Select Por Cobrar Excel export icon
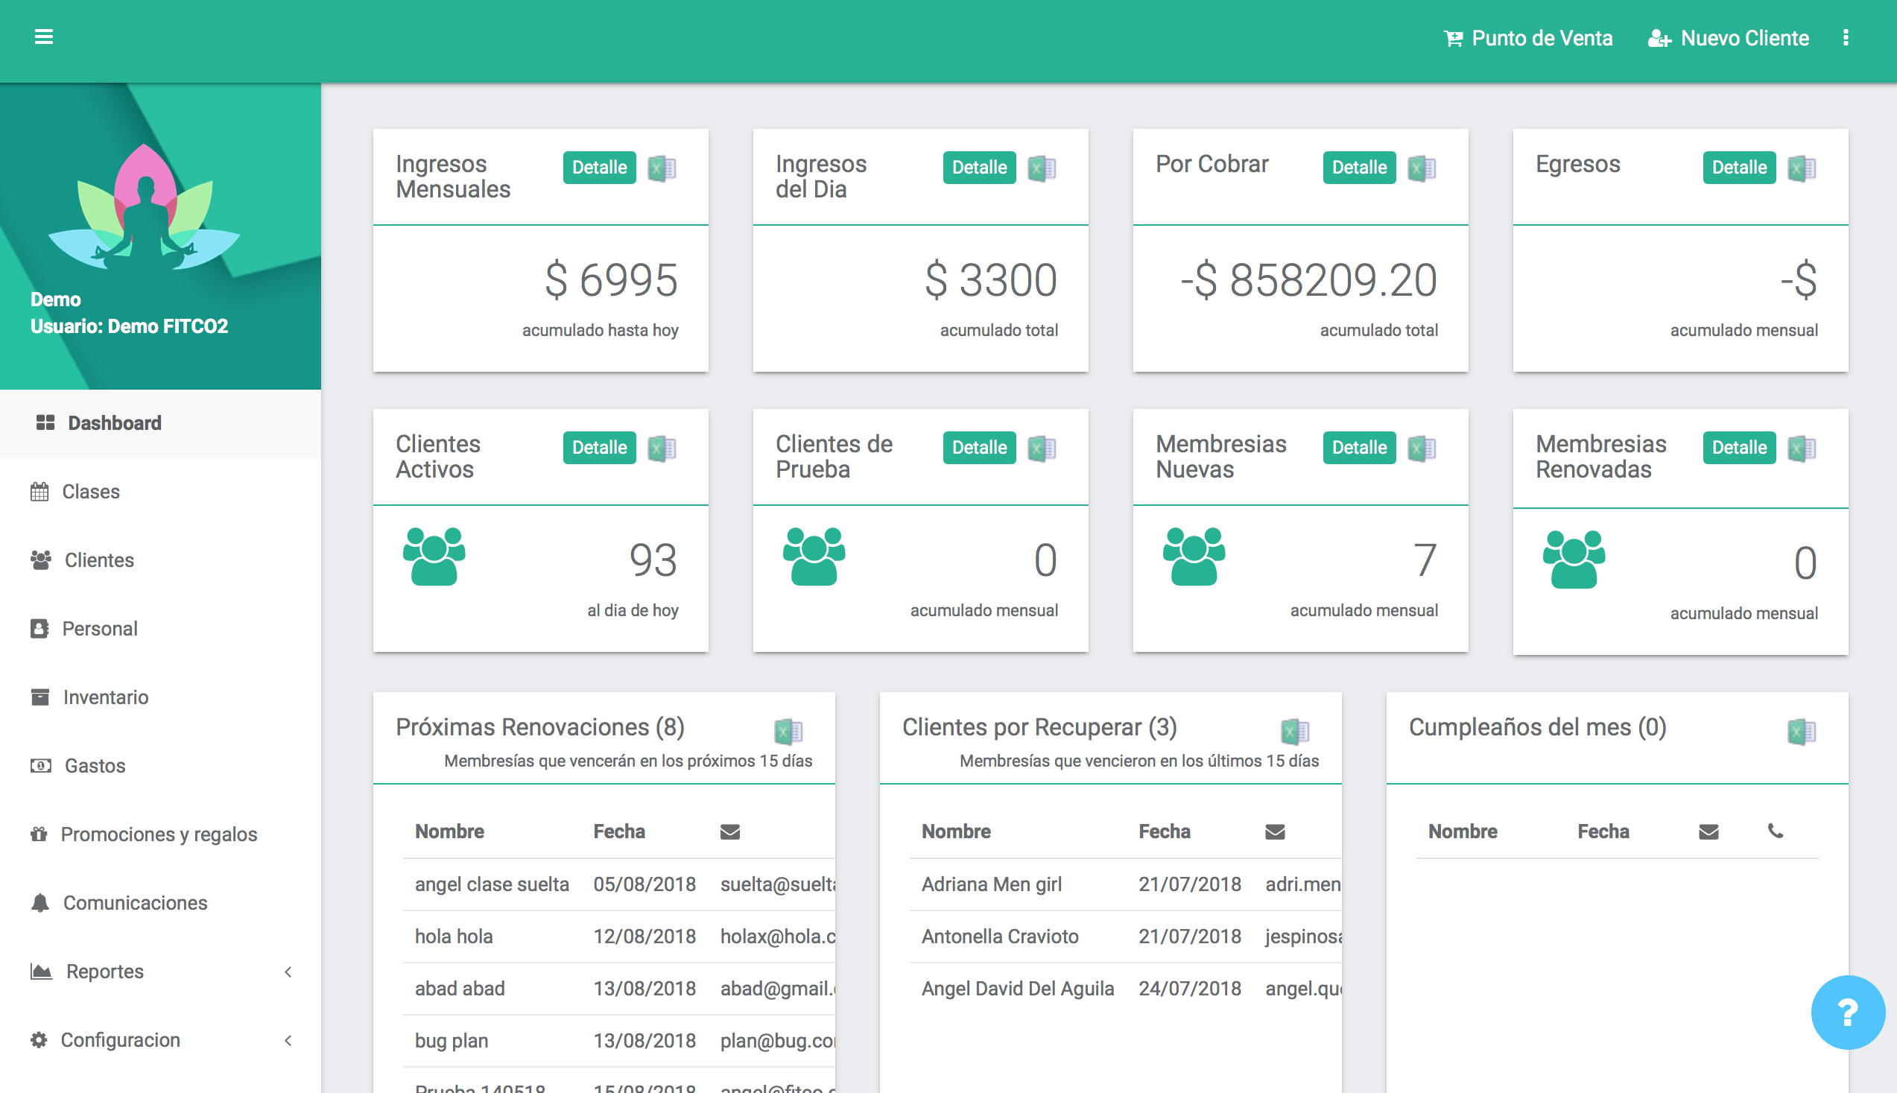Screen dimensions: 1897x1093 click(1422, 168)
